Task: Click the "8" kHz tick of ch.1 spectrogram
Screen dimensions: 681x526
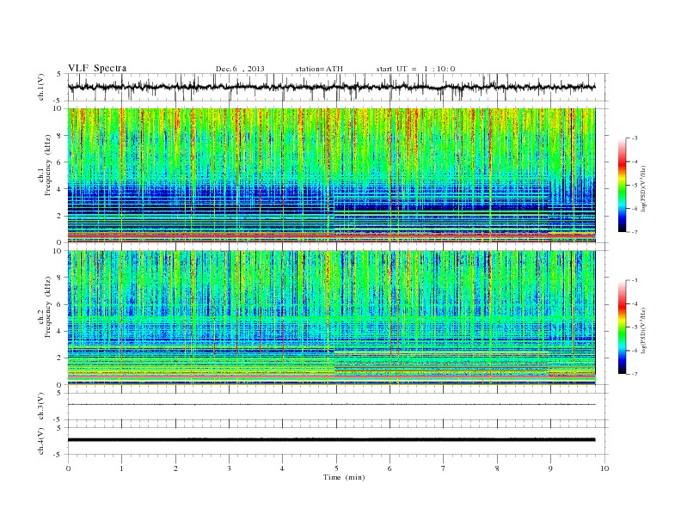Action: 59,136
